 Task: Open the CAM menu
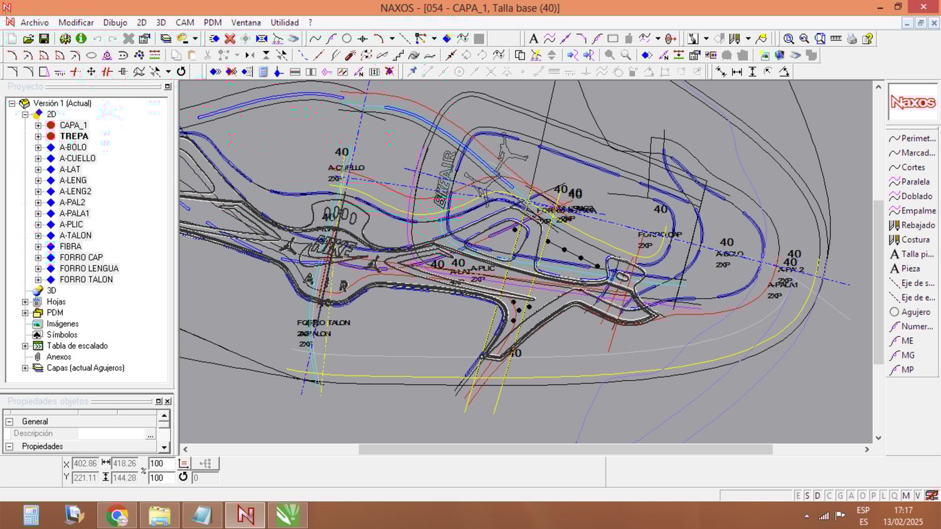(184, 23)
